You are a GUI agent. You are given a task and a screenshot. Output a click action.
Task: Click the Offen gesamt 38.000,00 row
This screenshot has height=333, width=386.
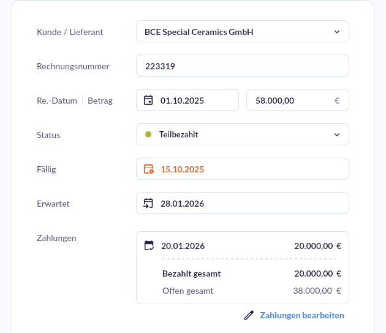tap(251, 291)
